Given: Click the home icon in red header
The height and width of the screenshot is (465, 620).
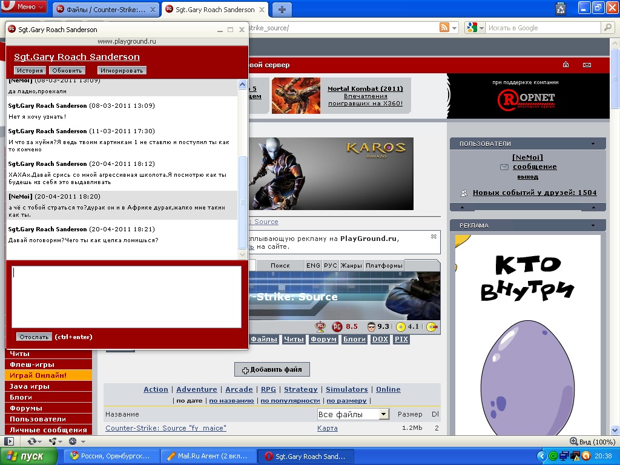Looking at the screenshot, I should pyautogui.click(x=566, y=64).
